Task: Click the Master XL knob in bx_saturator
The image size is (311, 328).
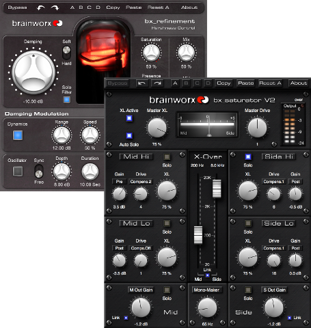Action: 157,128
